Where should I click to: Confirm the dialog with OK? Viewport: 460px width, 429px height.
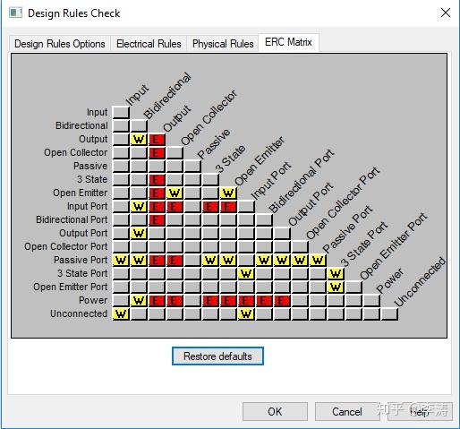tap(275, 411)
